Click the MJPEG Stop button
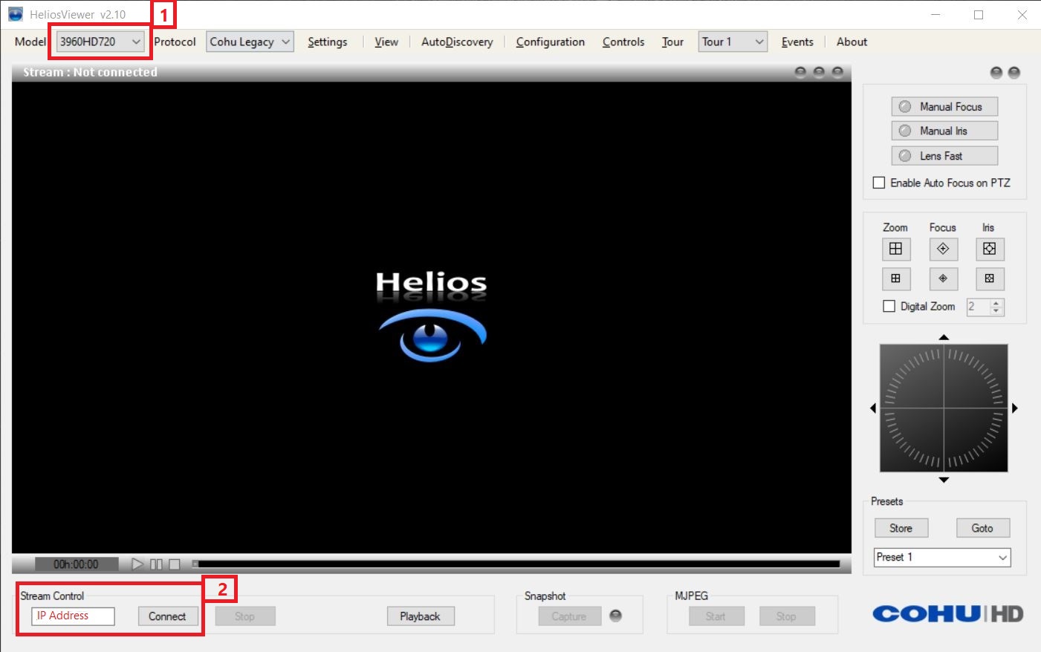 787,616
